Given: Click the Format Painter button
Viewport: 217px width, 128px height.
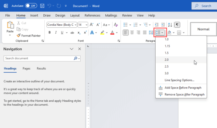Looking at the screenshot, I should pos(28,35).
